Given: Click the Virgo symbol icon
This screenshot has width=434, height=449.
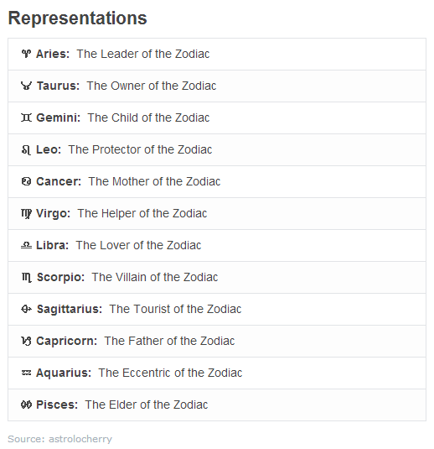Looking at the screenshot, I should 26,213.
